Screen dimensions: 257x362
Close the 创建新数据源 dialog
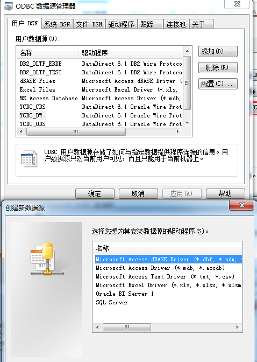[242, 205]
